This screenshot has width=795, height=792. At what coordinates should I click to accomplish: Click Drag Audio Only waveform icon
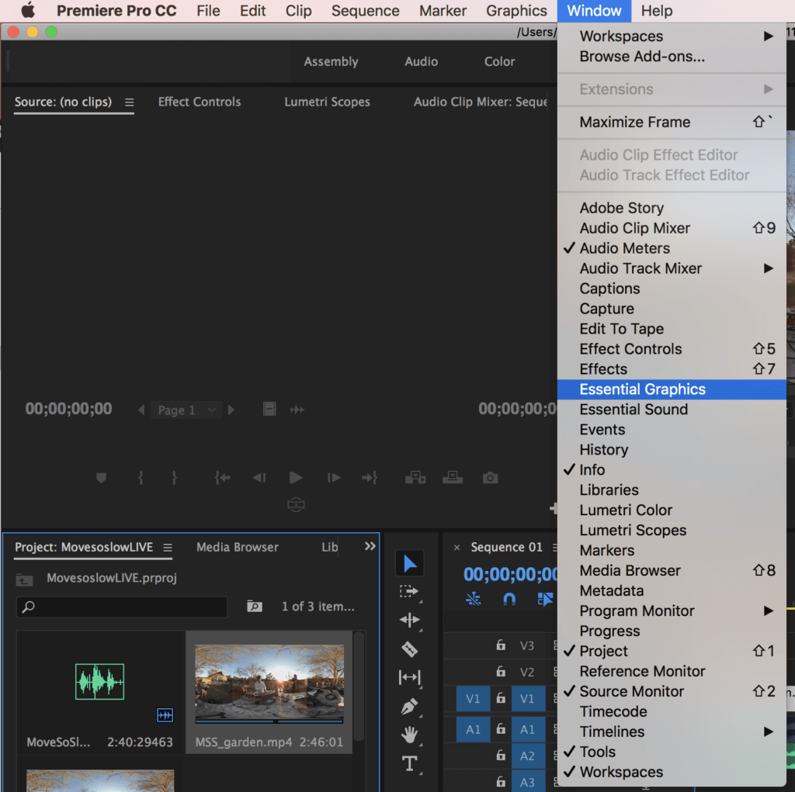[297, 410]
